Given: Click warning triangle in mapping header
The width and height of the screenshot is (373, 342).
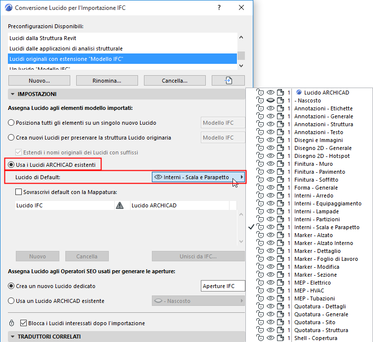Looking at the screenshot, I should pos(119,205).
